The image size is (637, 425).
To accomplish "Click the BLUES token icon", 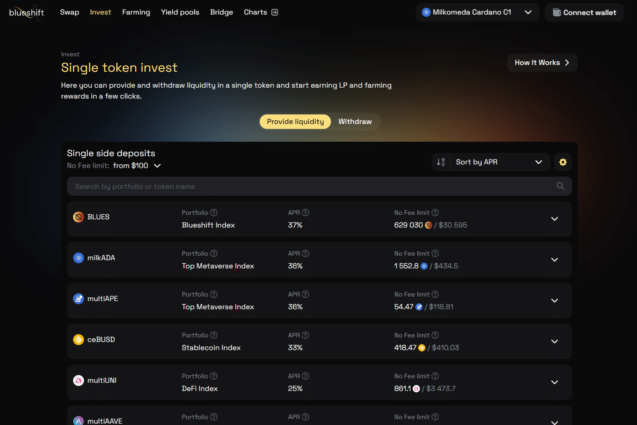I will [x=79, y=217].
